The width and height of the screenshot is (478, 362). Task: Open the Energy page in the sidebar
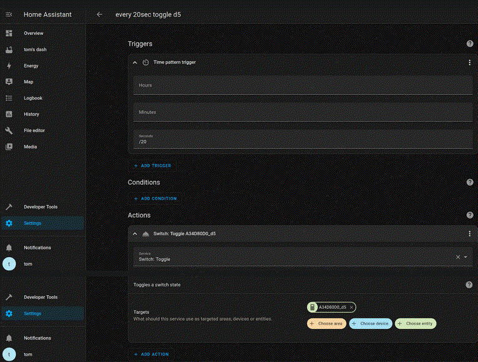coord(31,66)
